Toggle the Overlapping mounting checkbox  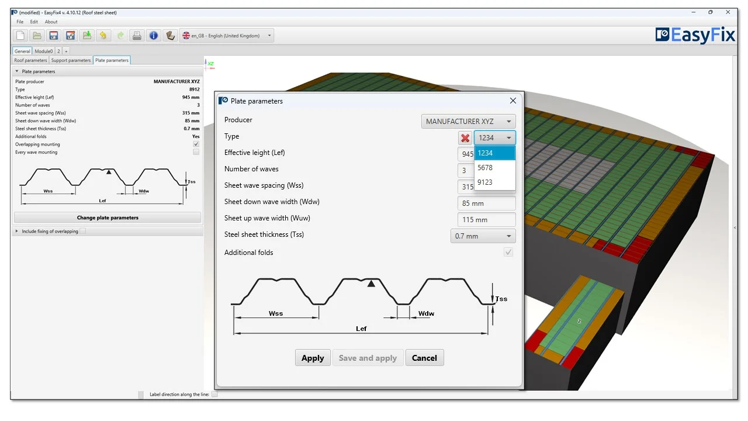[196, 144]
